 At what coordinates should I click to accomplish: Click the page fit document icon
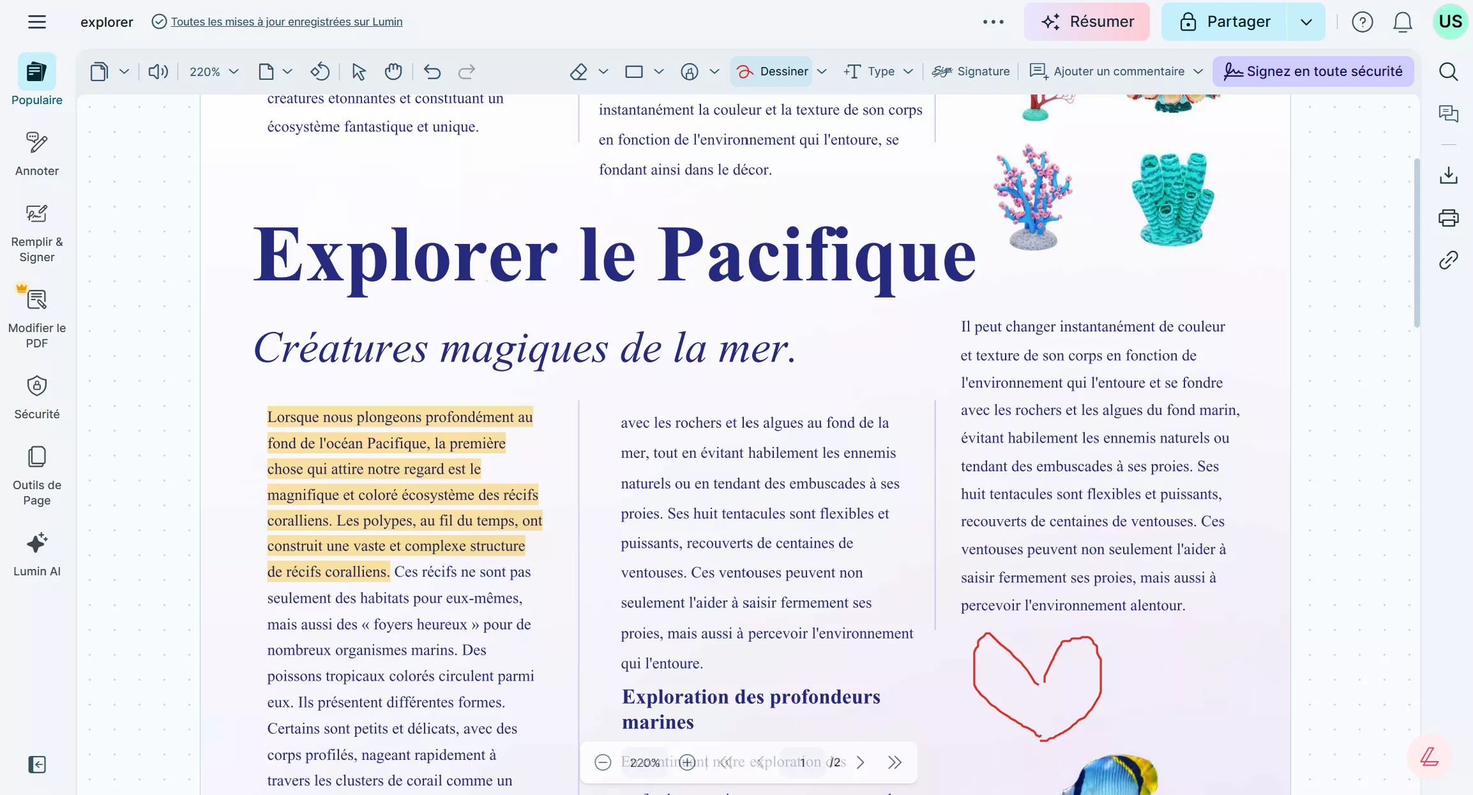(x=266, y=72)
